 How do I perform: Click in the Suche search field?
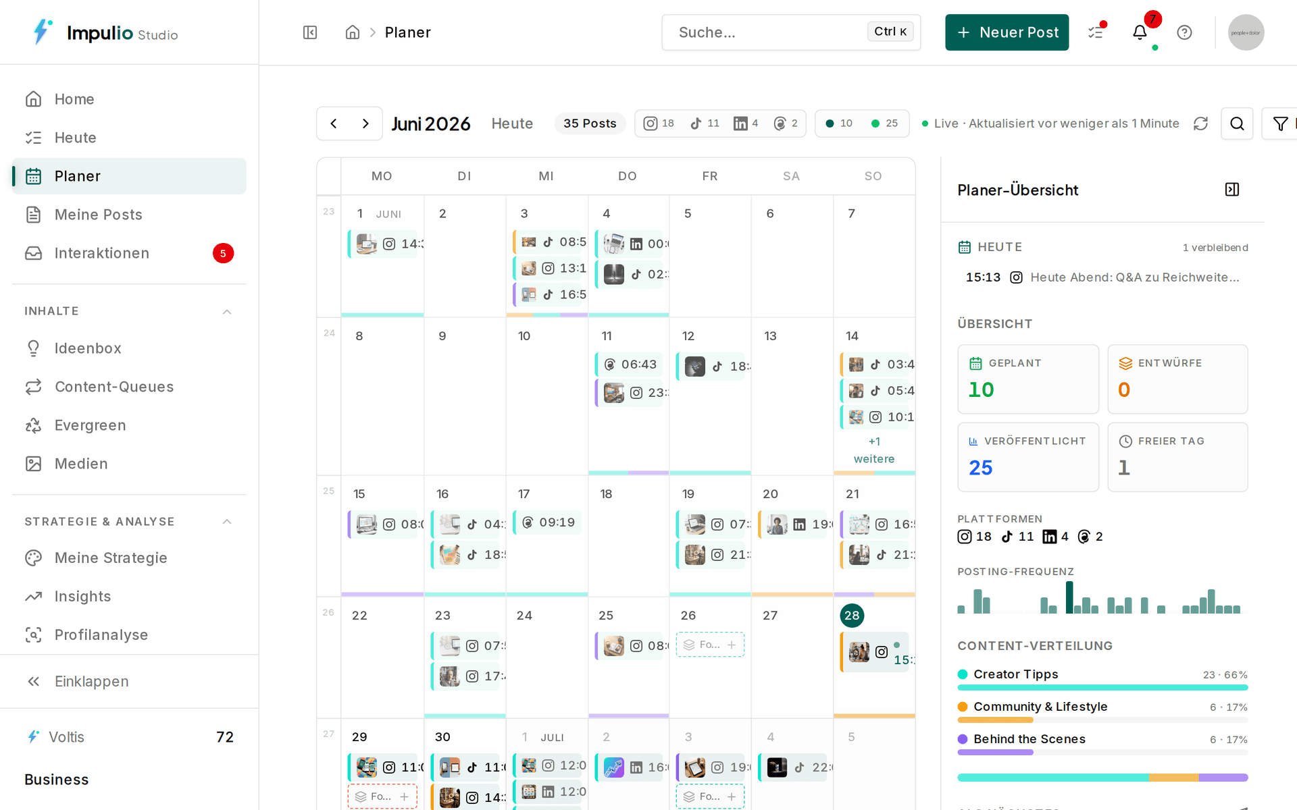pyautogui.click(x=791, y=32)
